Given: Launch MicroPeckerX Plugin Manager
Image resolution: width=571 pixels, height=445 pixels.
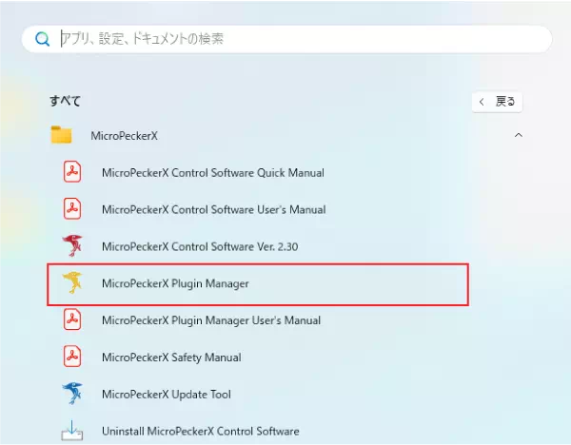Looking at the screenshot, I should pyautogui.click(x=174, y=283).
